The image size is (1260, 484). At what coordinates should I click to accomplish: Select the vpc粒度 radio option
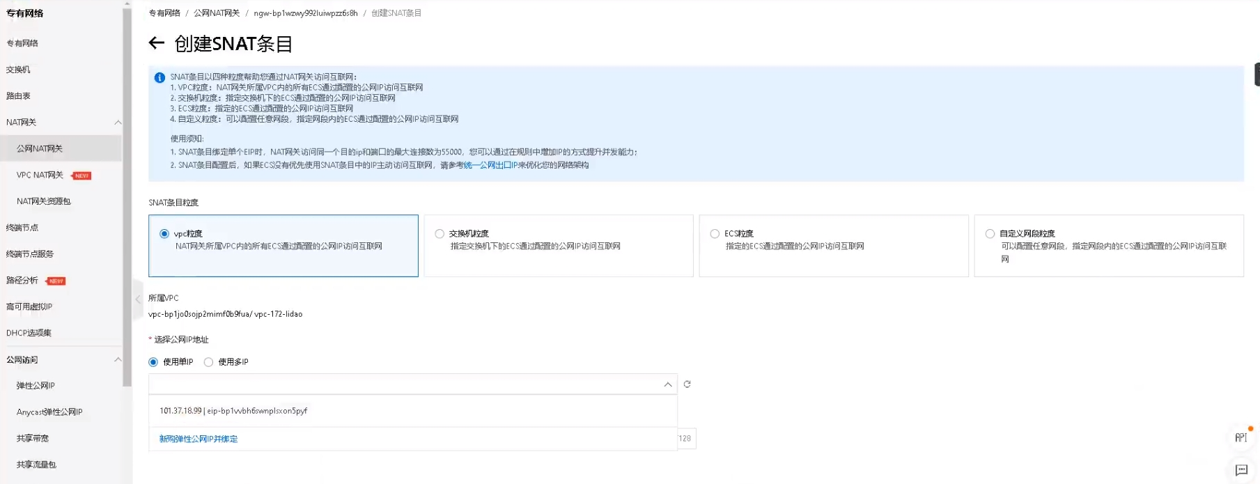coord(164,234)
